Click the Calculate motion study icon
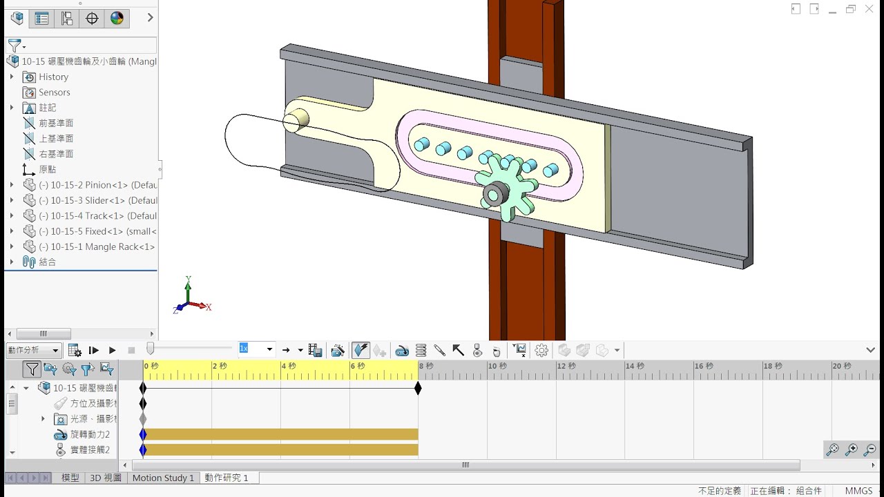 click(75, 351)
